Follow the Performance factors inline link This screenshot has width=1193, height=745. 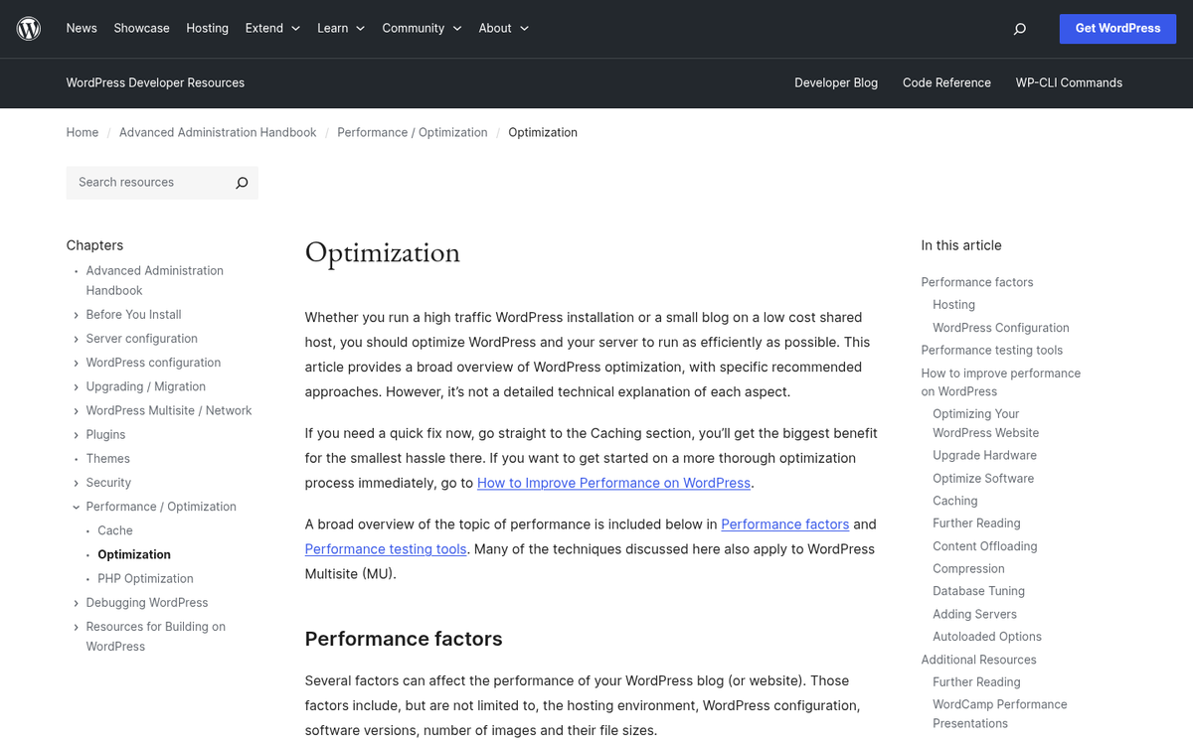click(785, 524)
